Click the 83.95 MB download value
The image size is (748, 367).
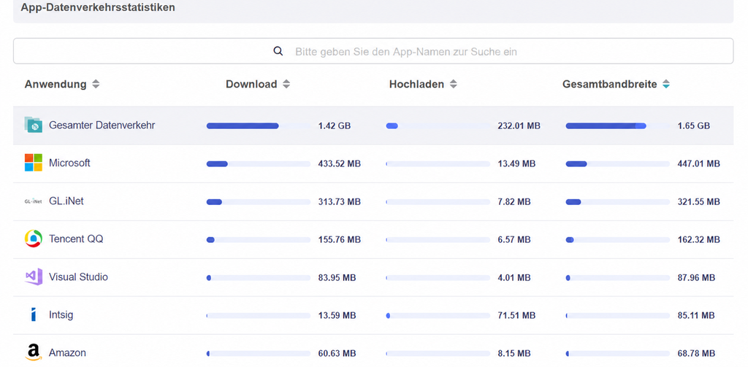point(337,278)
